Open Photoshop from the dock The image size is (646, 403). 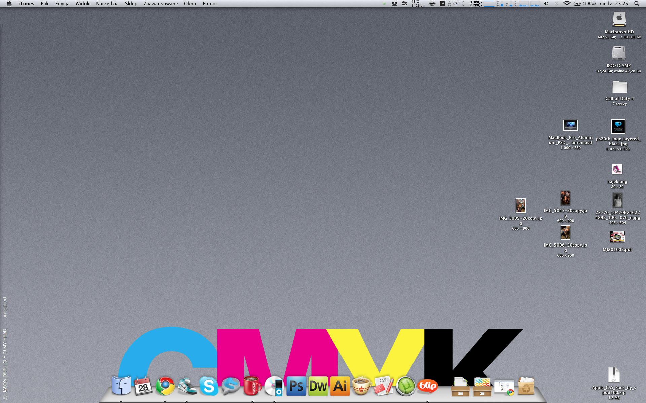pos(296,386)
